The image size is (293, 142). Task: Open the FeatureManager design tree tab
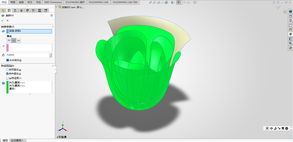click(x=3, y=11)
